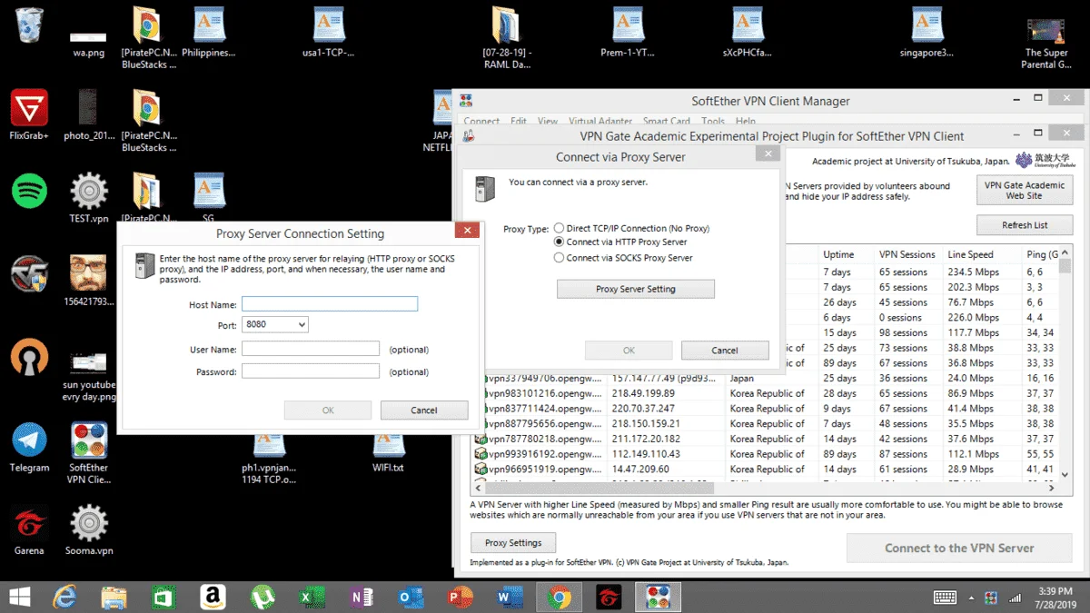Launch Telegram from the desktop

click(29, 448)
